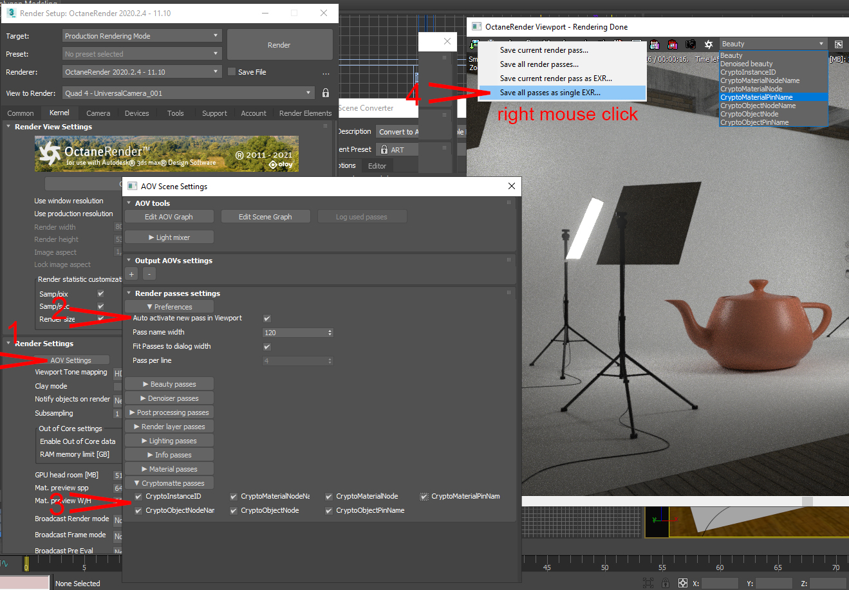This screenshot has width=849, height=590.
Task: Open the Devices tab in Render Setup
Action: tap(137, 113)
